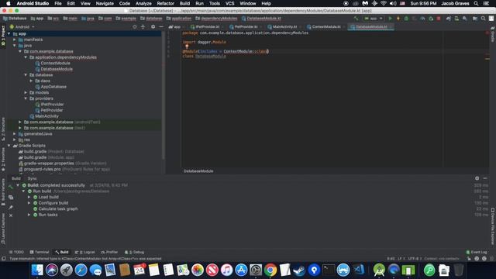Hide the Build panel minus icon

[x=485, y=178]
